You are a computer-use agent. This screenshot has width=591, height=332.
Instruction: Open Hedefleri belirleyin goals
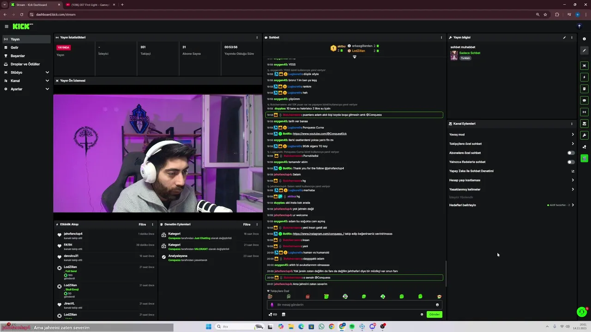(x=512, y=205)
